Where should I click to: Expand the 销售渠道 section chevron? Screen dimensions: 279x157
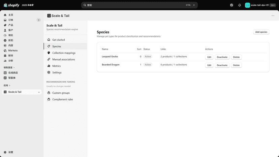pos(14,67)
